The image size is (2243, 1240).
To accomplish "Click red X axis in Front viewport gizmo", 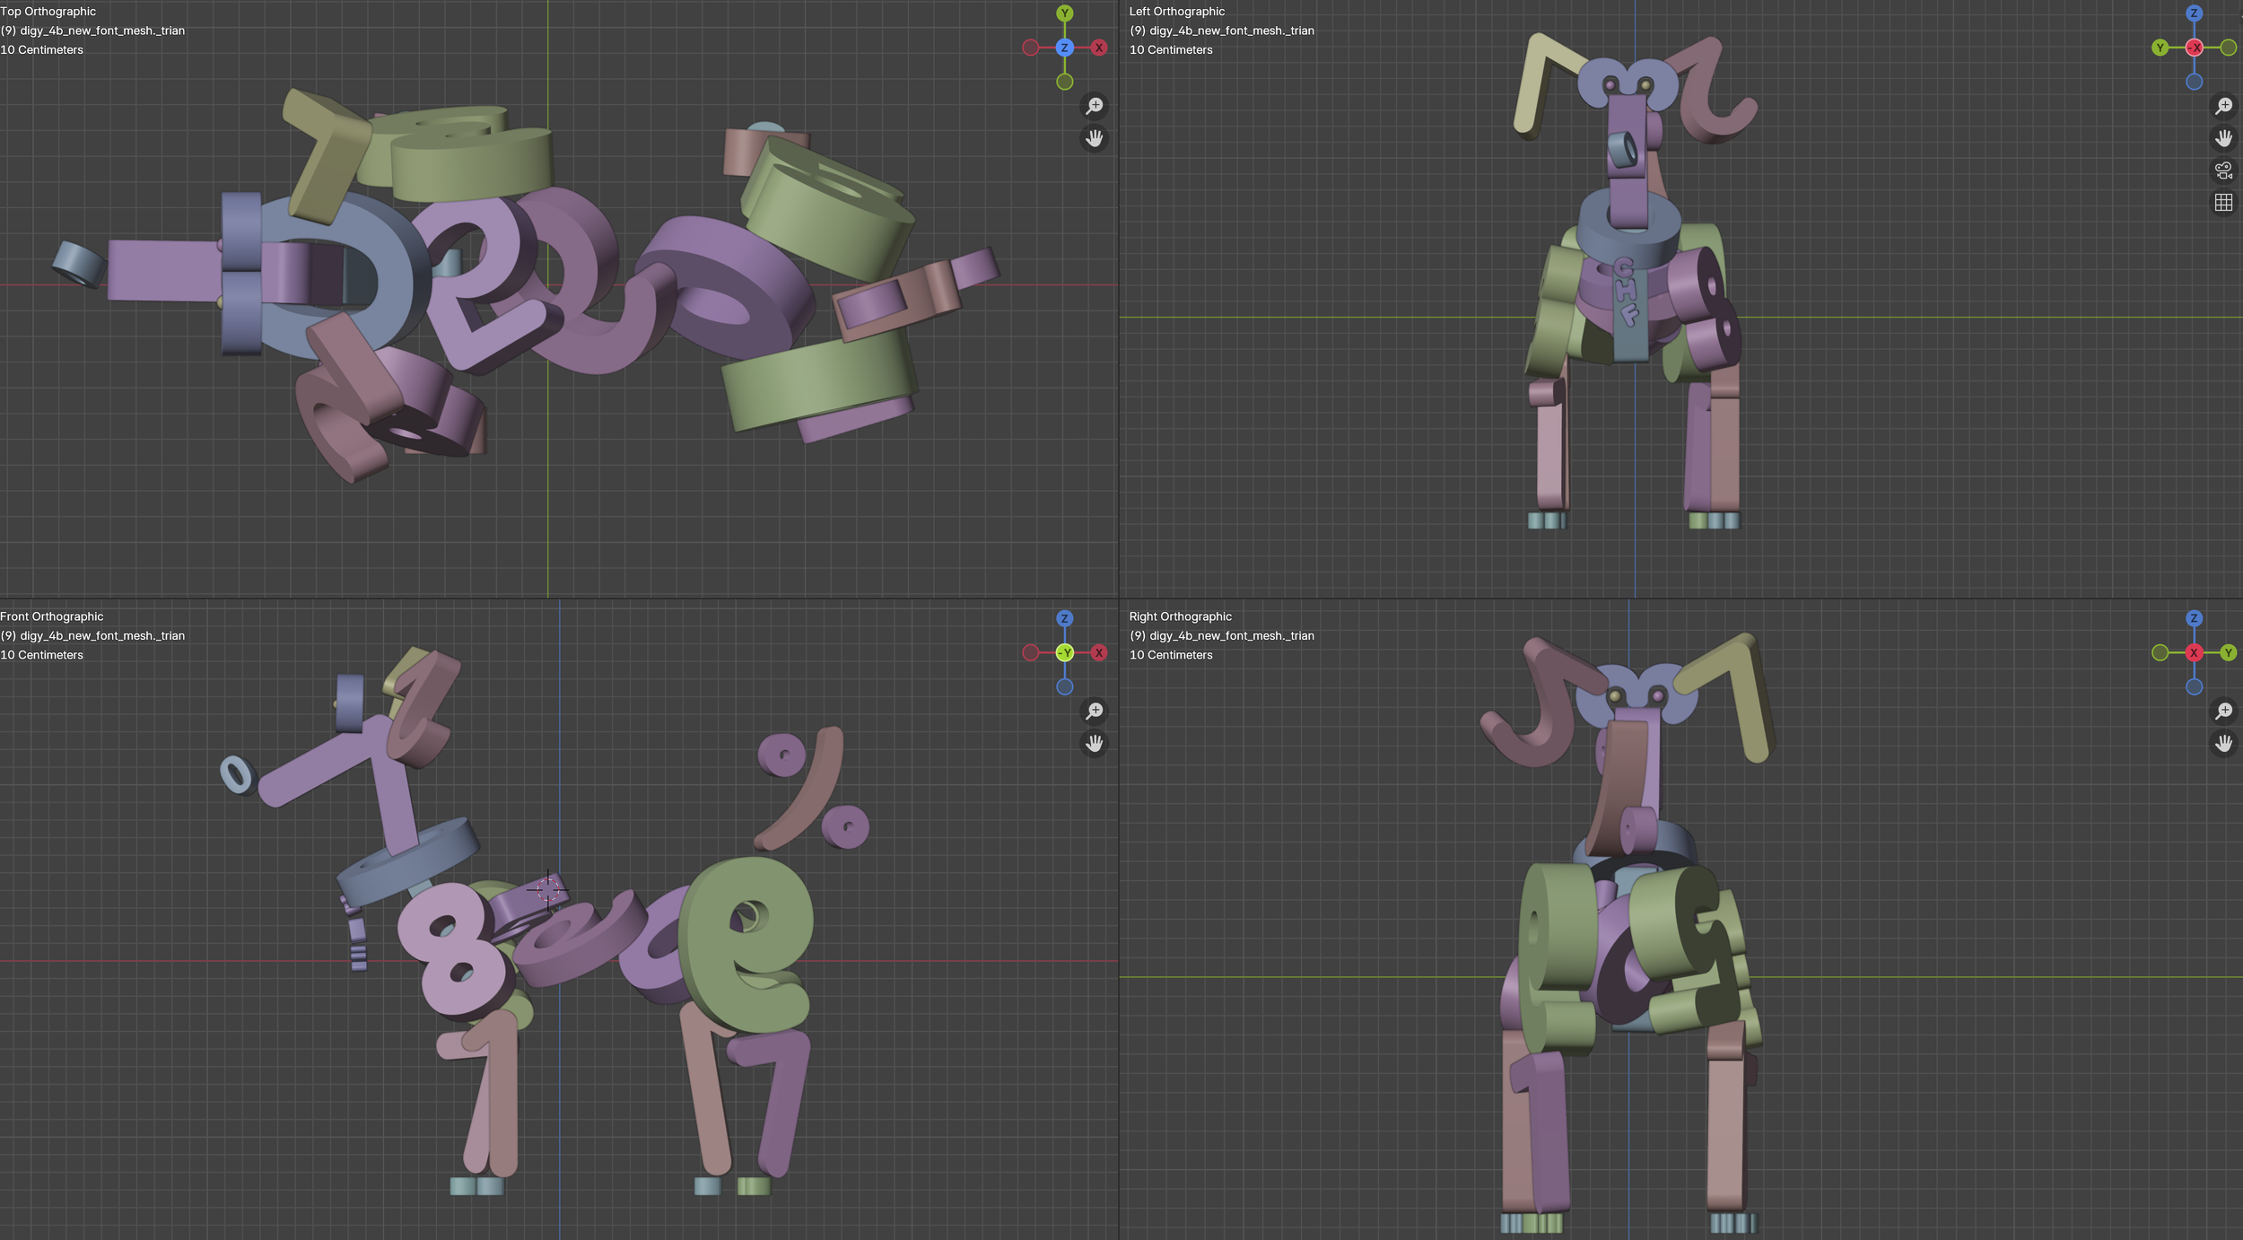I will tap(1099, 652).
